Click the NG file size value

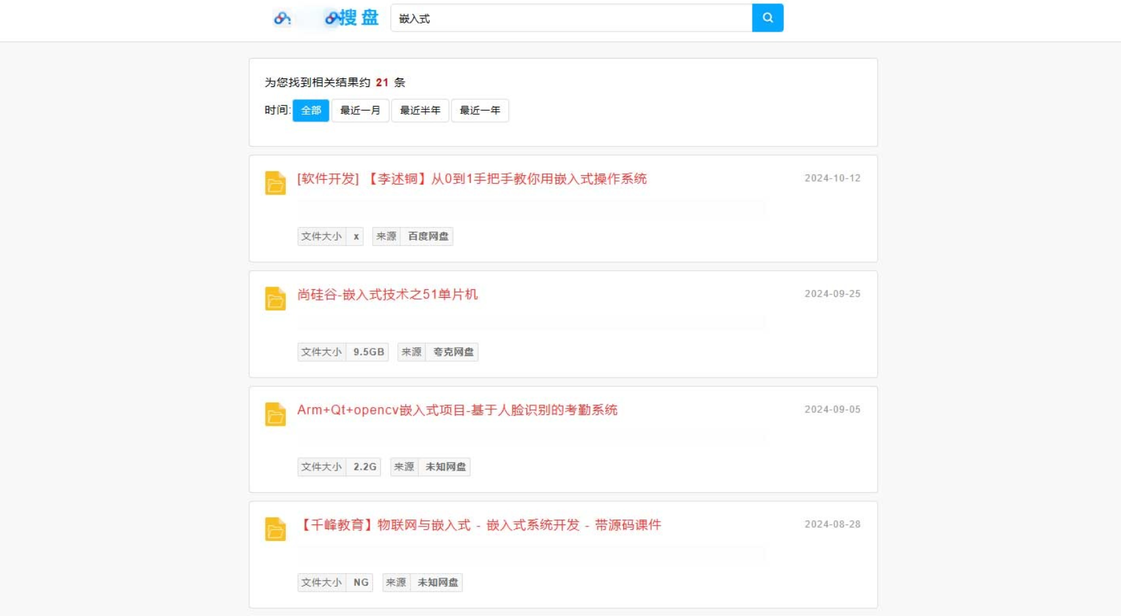coord(360,582)
